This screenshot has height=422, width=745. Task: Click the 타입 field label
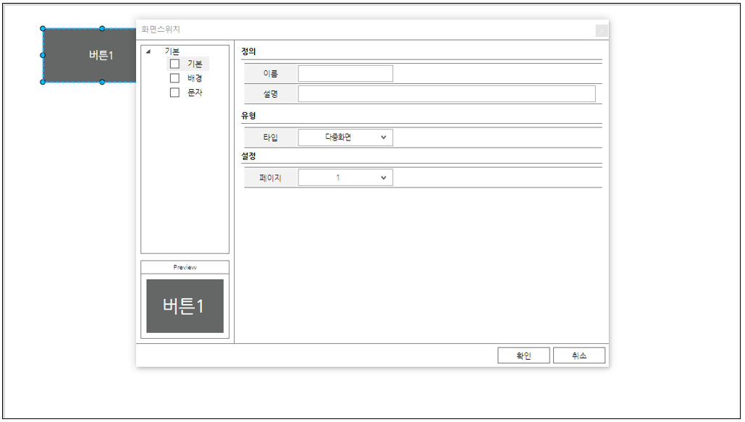pos(270,138)
